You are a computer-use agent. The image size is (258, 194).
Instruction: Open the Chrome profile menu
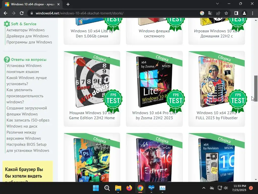244,13
